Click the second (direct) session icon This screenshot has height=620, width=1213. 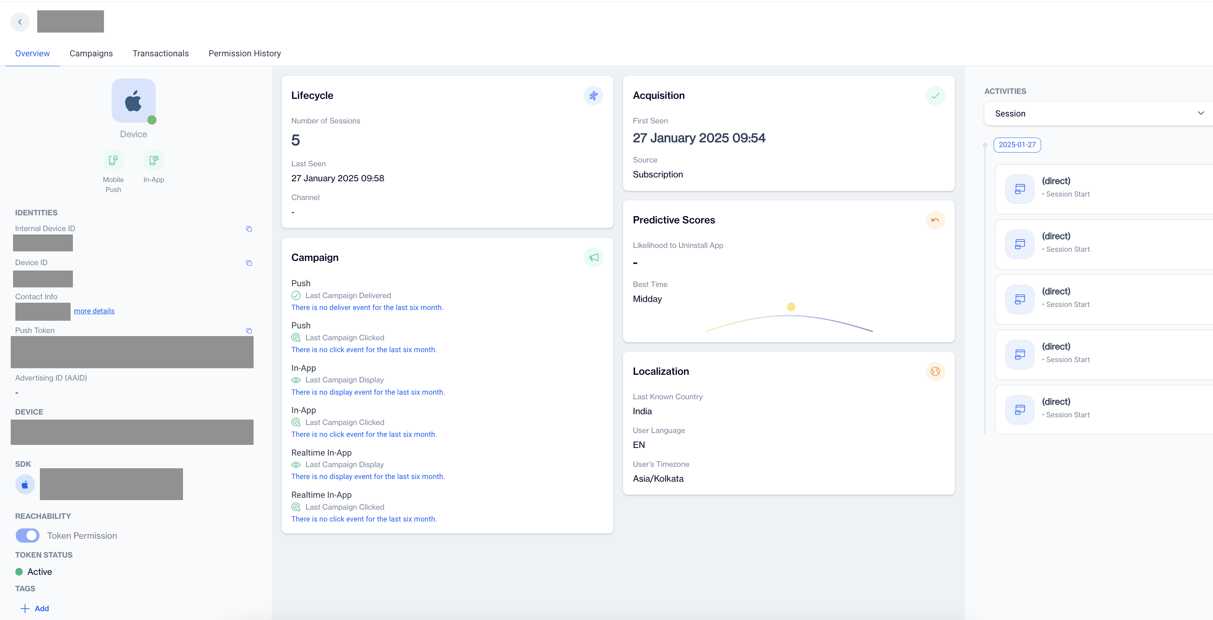(1020, 244)
